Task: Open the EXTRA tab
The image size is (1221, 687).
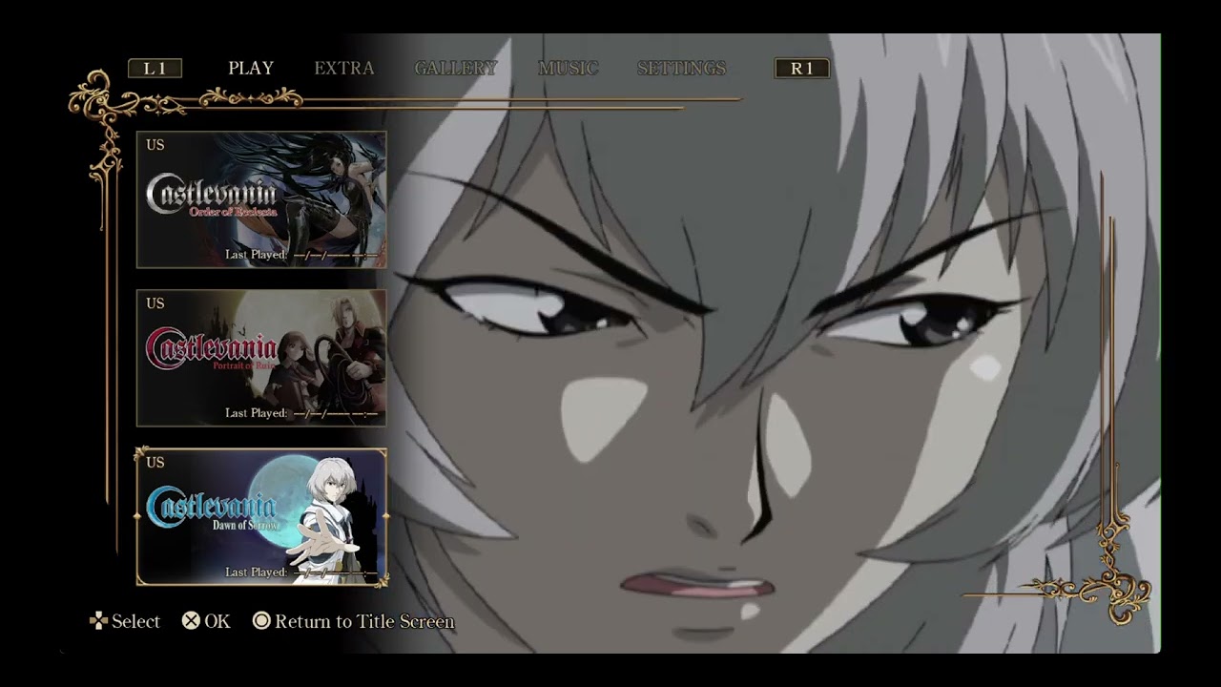Action: click(344, 68)
